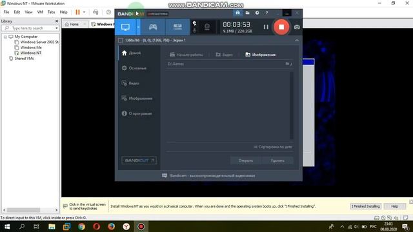This screenshot has height=232, width=413.
Task: Open Windows taskbar search
Action: [x=22, y=226]
